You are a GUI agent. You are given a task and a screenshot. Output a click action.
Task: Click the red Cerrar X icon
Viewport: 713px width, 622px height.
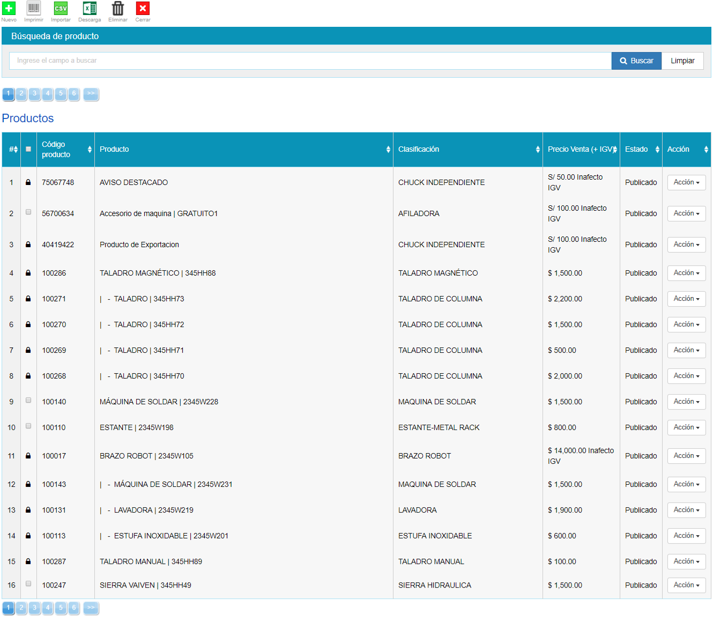[143, 9]
